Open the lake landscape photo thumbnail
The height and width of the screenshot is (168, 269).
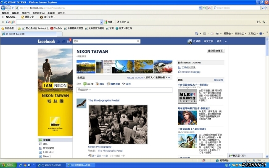click(86, 67)
